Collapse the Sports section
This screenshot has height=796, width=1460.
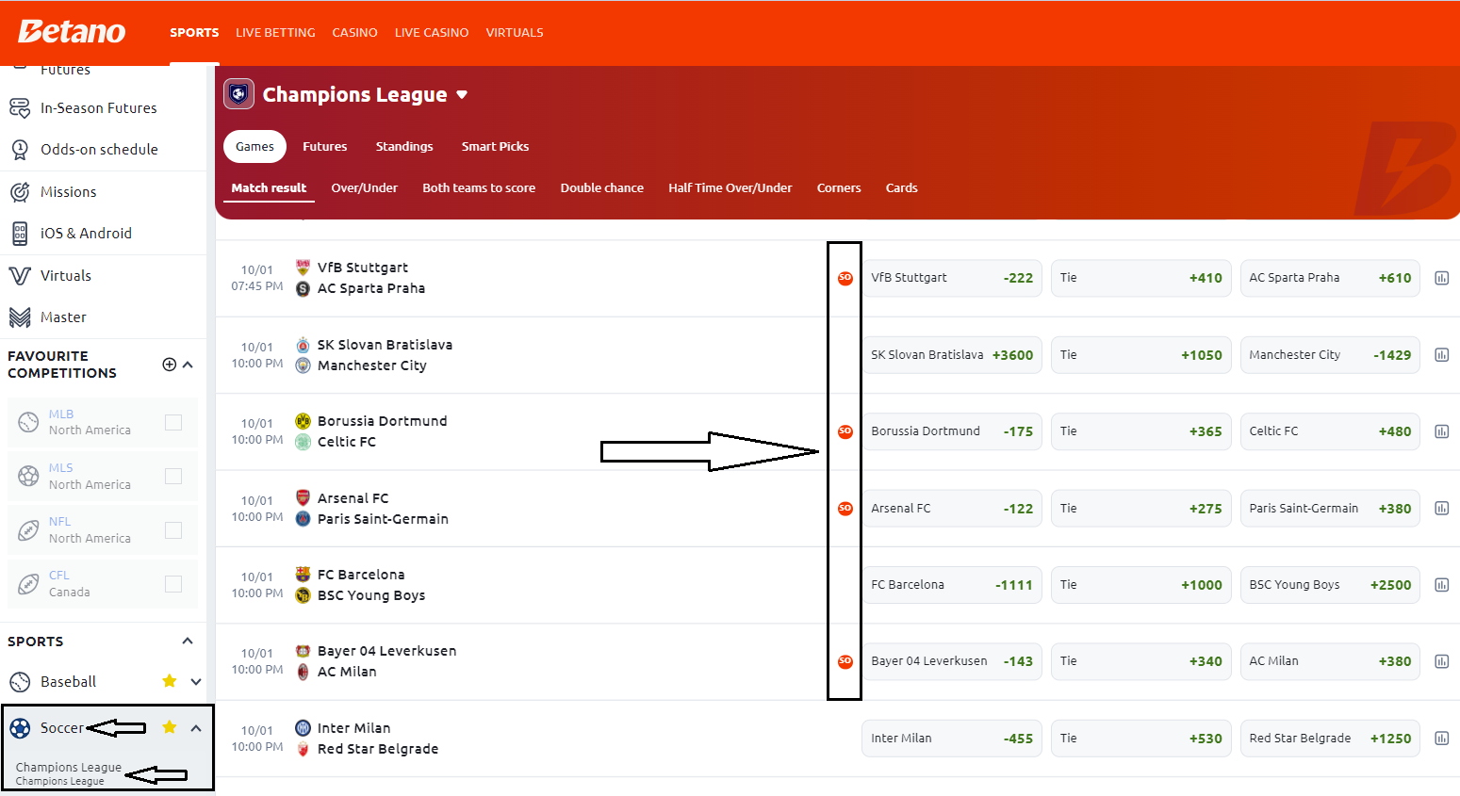188,642
